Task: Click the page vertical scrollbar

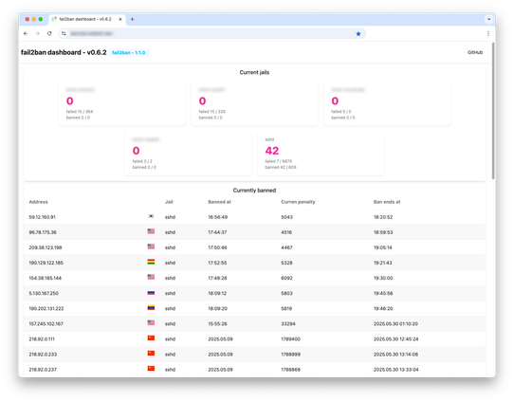Action: click(x=493, y=111)
